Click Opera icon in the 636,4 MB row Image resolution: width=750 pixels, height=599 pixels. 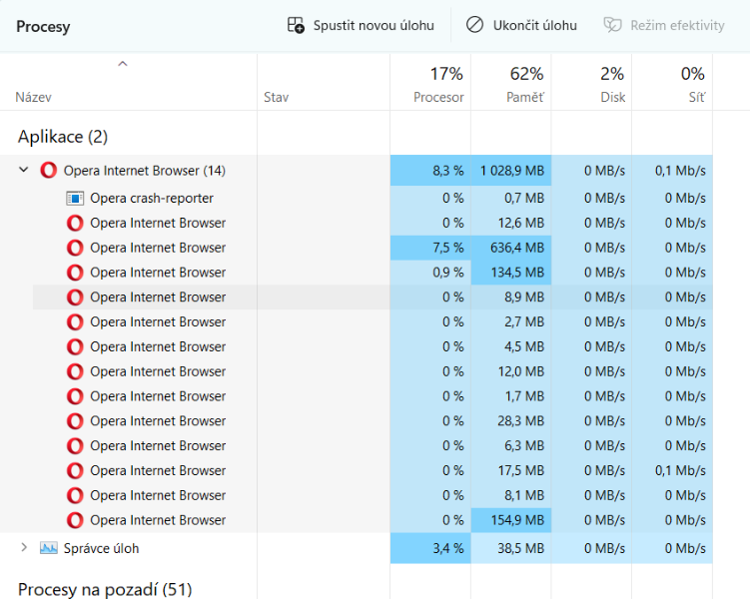click(x=75, y=248)
